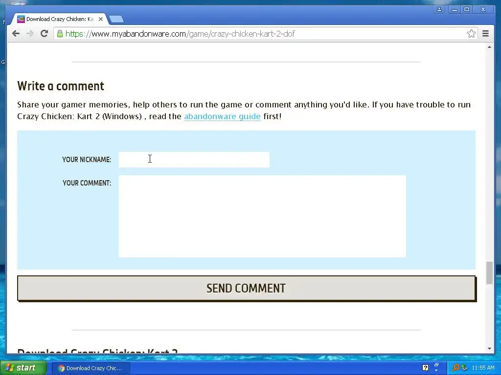Minimize the Chrome window
The image size is (501, 375).
[x=454, y=10]
